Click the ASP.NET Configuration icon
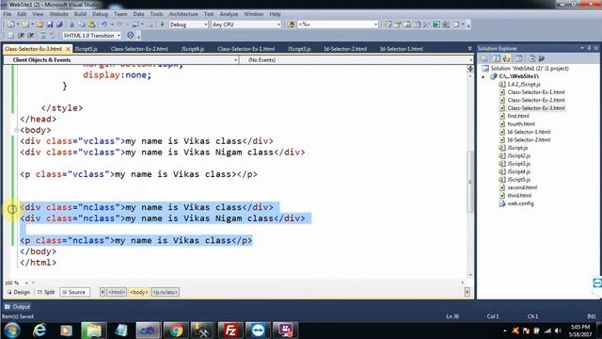The height and width of the screenshot is (339, 602). click(542, 58)
